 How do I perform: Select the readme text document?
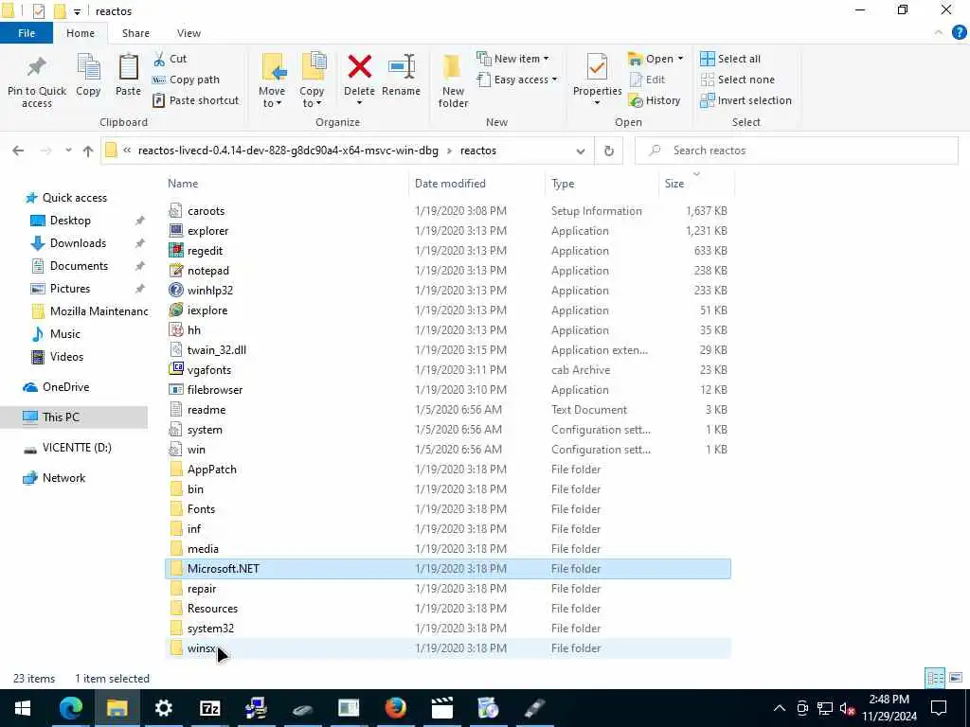pyautogui.click(x=448, y=410)
